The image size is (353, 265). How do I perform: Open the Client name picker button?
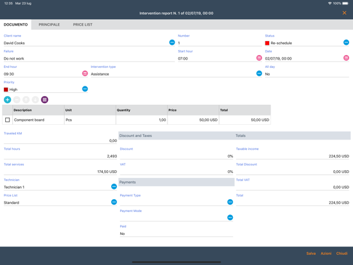click(x=172, y=42)
